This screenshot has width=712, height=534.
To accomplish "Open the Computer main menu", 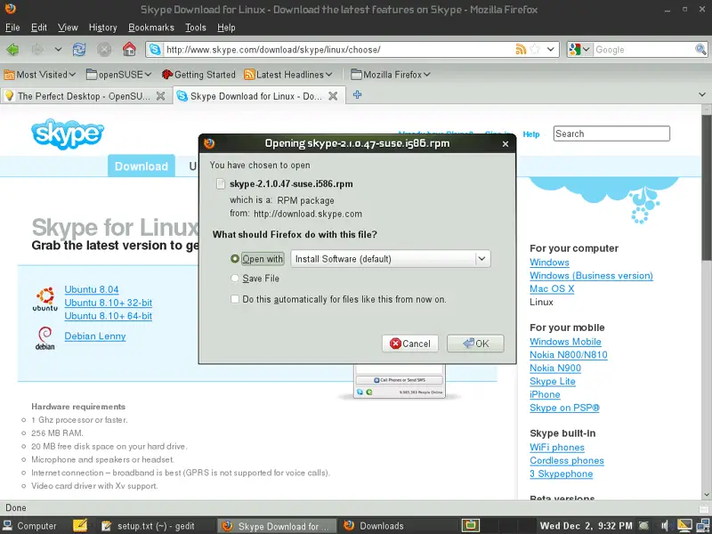I will (x=30, y=526).
